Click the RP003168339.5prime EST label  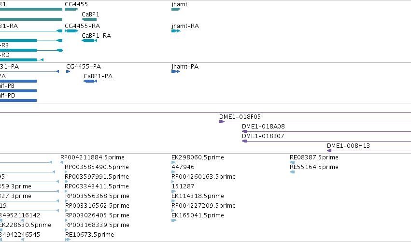97,225
